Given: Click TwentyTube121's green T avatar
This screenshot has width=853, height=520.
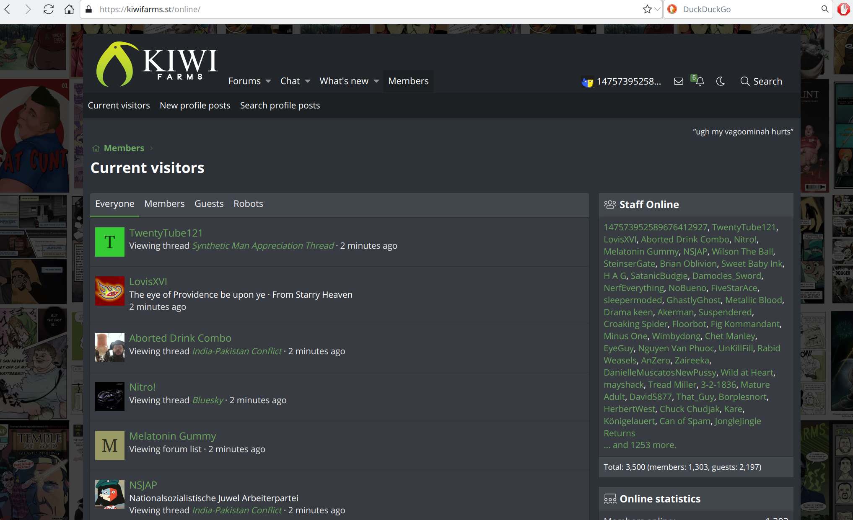Looking at the screenshot, I should point(110,242).
